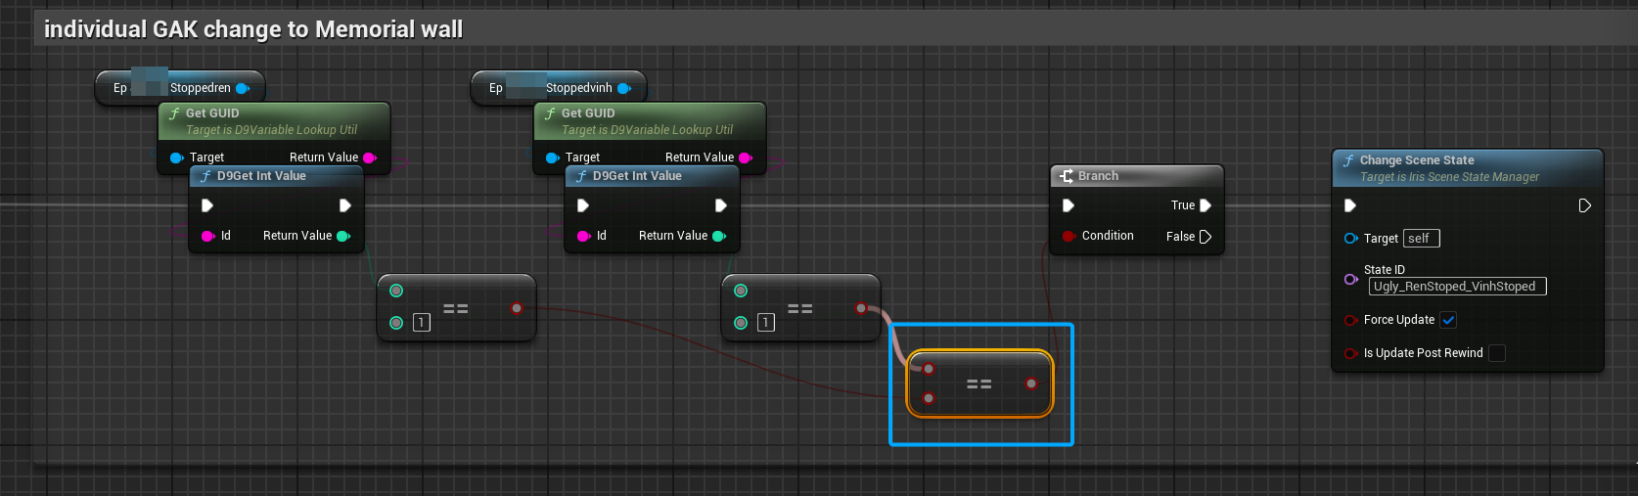
Task: Click the Id pin of the D9Get Int Value node under Stoppedren
Action: click(208, 236)
